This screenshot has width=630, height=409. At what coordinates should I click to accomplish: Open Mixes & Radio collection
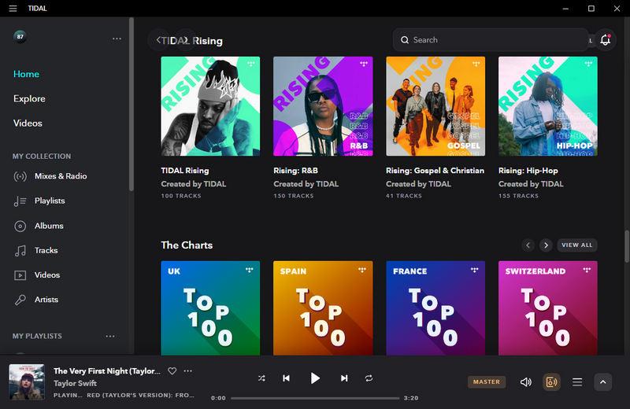point(61,176)
